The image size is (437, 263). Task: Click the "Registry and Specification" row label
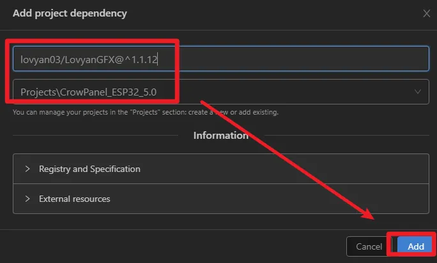[89, 169]
